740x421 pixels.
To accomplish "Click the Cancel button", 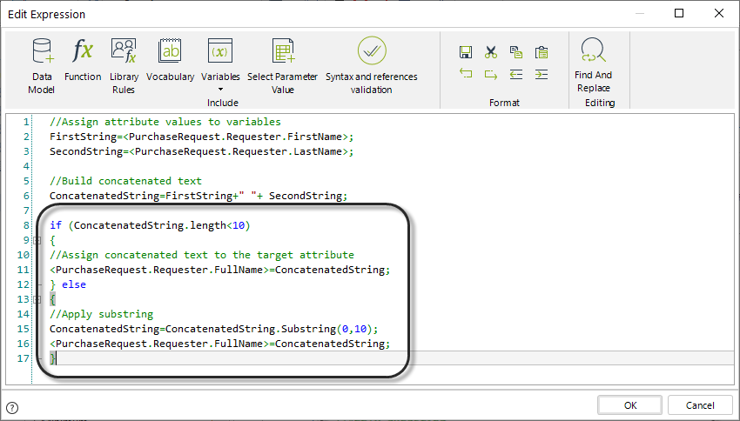I will click(x=700, y=405).
